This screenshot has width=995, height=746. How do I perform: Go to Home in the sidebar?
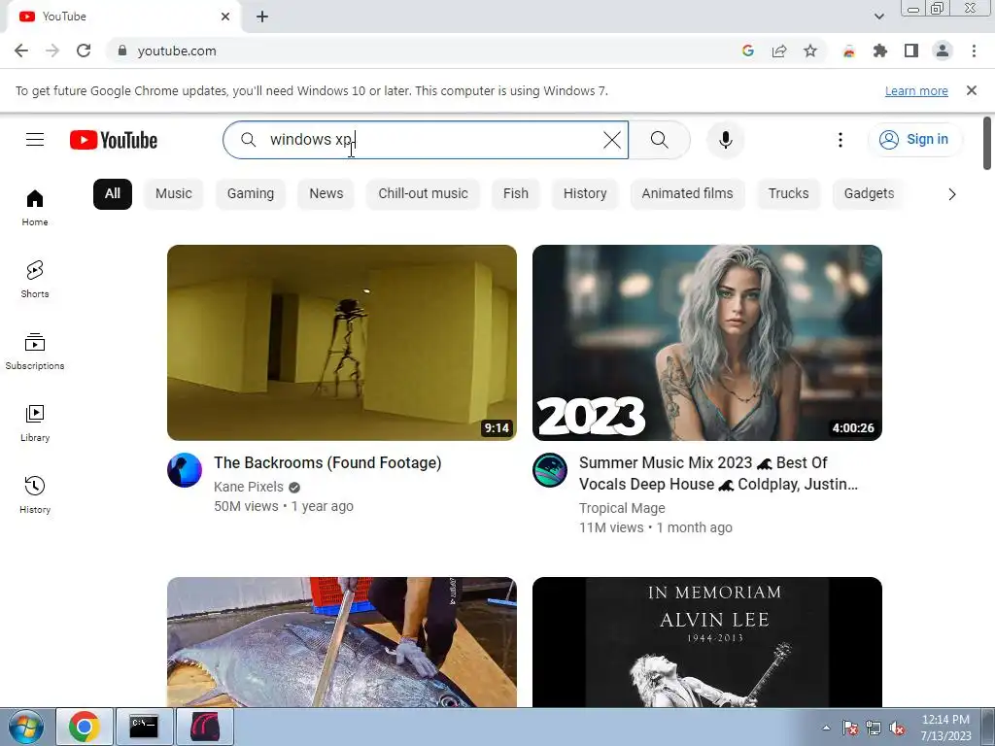coord(35,208)
